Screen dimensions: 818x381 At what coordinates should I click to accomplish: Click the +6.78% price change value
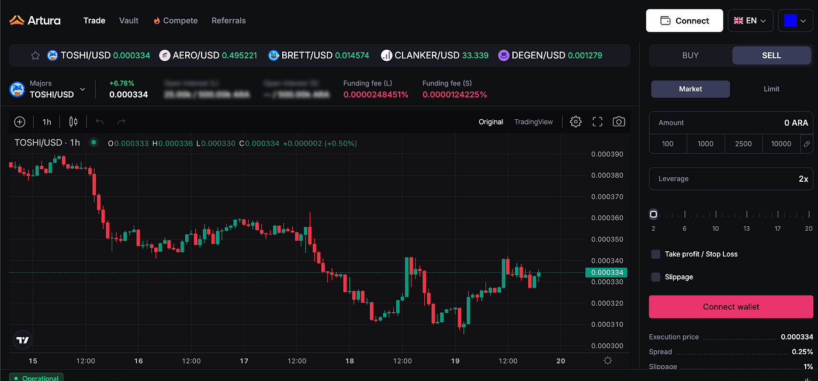(122, 84)
